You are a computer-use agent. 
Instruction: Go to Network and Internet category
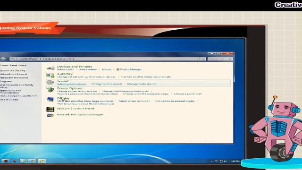[x=13, y=74]
